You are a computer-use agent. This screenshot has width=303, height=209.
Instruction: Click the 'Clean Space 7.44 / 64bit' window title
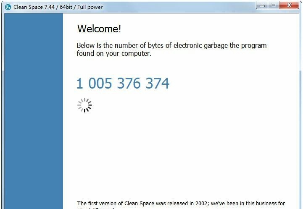[x=58, y=7]
